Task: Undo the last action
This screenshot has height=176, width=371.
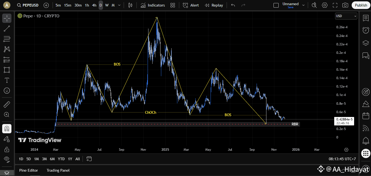Action: [x=233, y=5]
